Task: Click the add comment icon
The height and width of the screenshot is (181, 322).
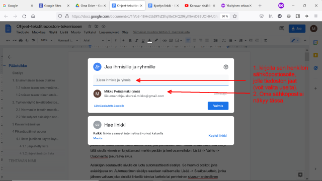Action: click(x=171, y=41)
